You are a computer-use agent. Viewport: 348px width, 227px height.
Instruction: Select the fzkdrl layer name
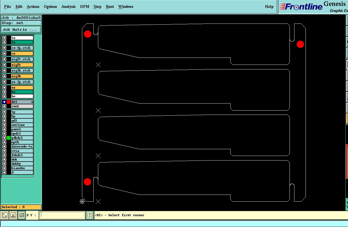22,155
